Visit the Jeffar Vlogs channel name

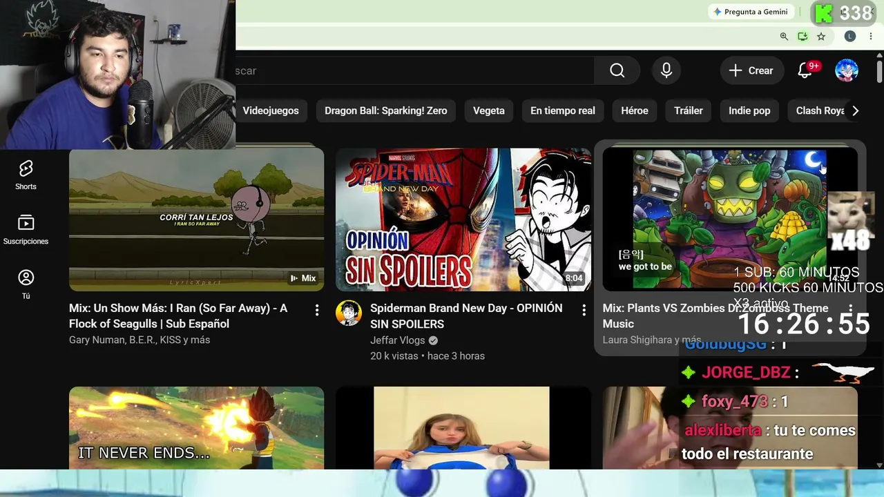397,340
